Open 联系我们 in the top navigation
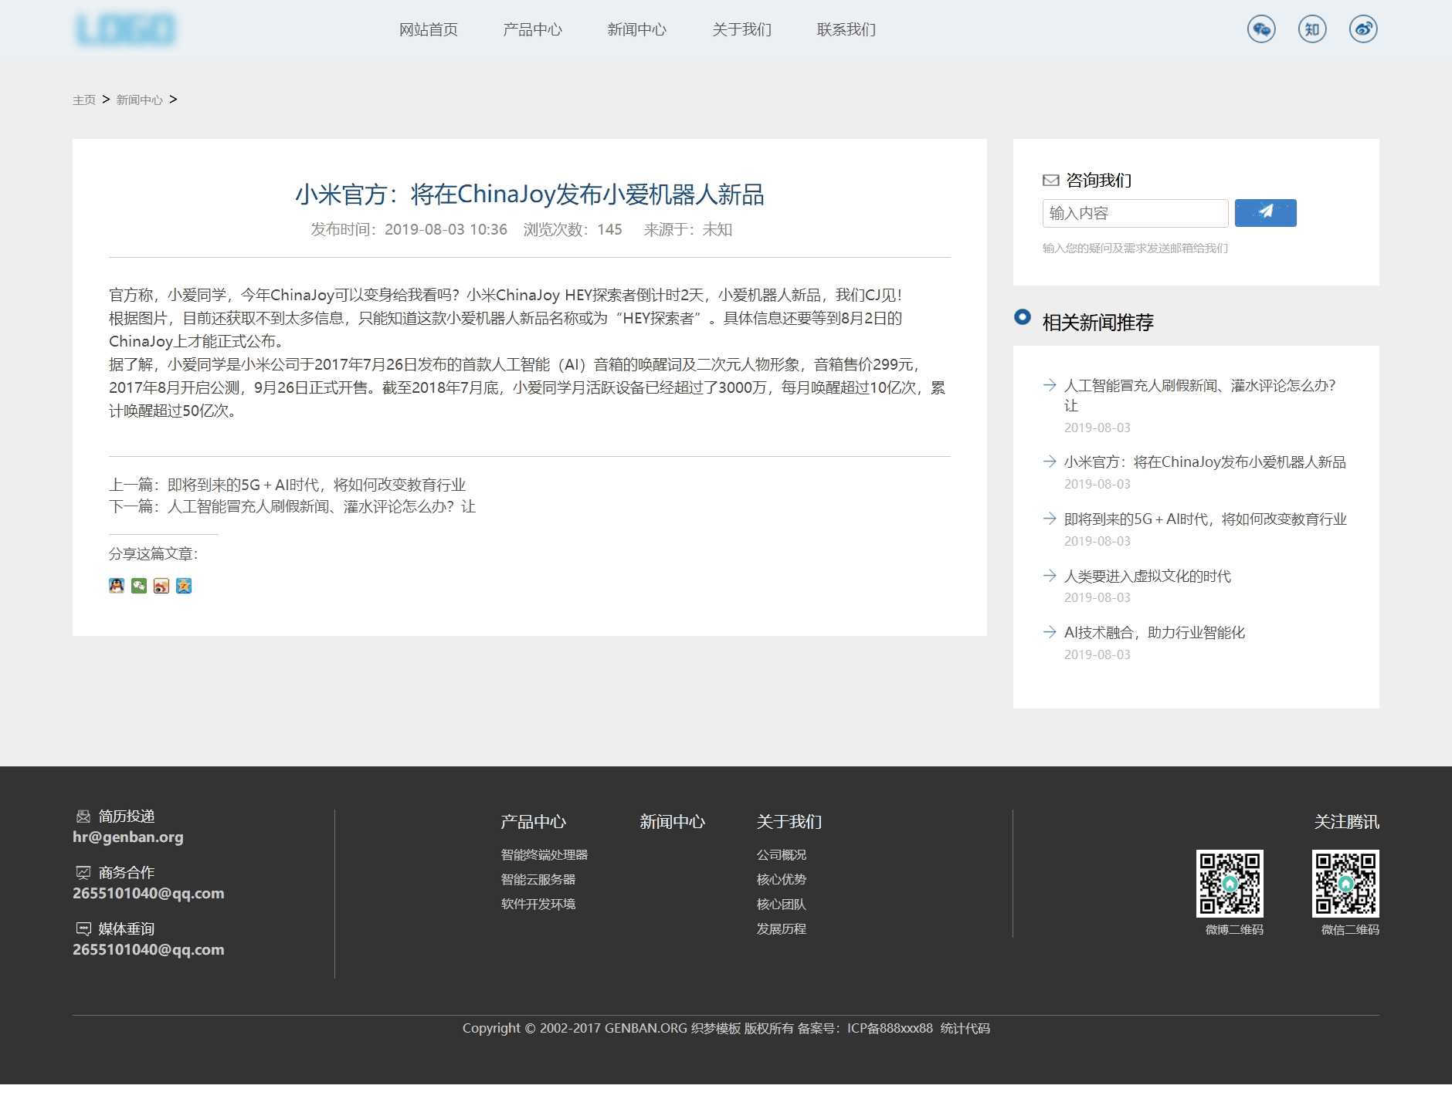This screenshot has height=1099, width=1452. [x=846, y=29]
